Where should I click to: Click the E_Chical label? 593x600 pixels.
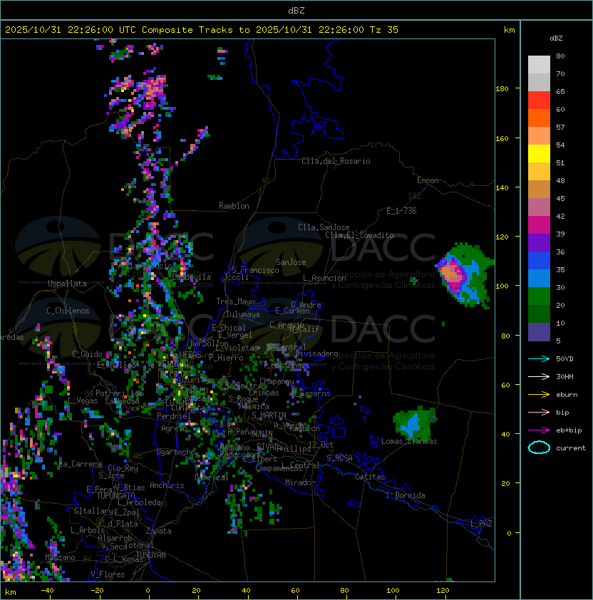(x=229, y=328)
